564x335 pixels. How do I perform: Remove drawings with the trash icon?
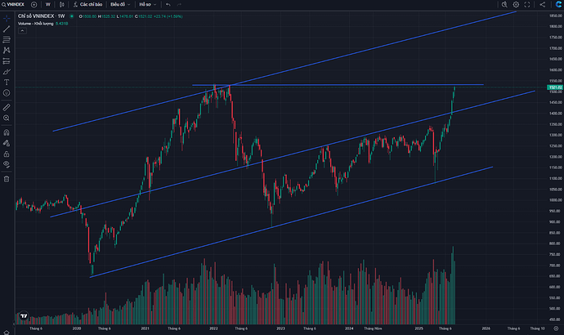[7, 179]
